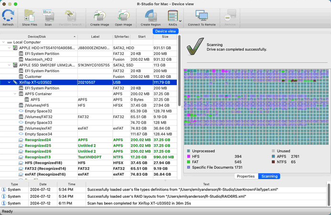Click the Refresh toolbar icon
Viewport: 331px width, 215px height.
coord(8,16)
